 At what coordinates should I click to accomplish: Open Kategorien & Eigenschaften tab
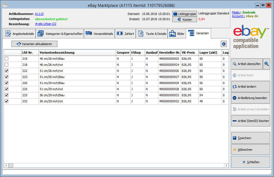click(60, 34)
